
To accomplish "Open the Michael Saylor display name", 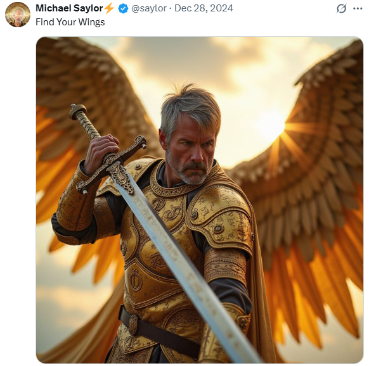I will click(x=69, y=8).
